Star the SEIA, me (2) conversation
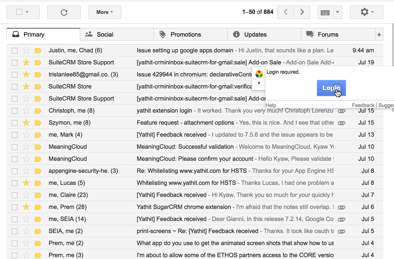 [26, 231]
